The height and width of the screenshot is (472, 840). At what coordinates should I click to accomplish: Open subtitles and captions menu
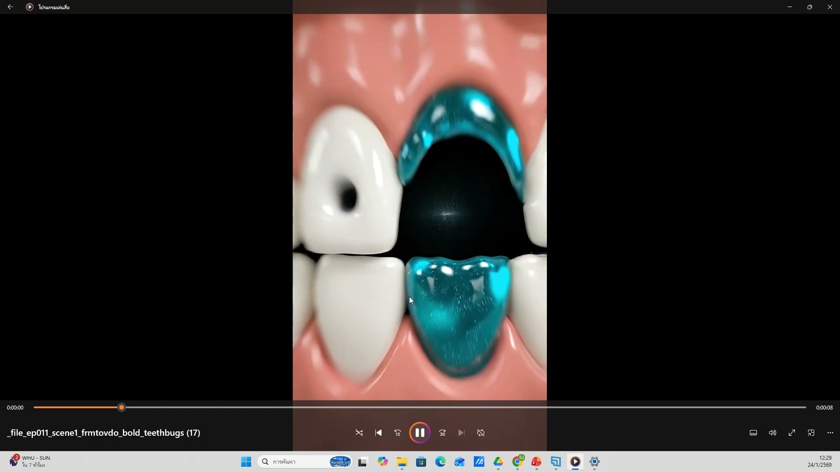(753, 433)
